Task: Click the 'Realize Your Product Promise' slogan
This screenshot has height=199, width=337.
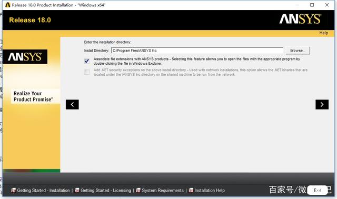Action: coord(33,96)
